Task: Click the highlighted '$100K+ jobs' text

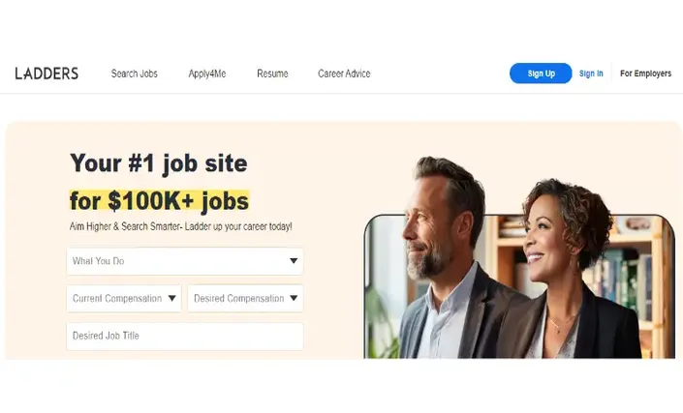Action: 178,201
